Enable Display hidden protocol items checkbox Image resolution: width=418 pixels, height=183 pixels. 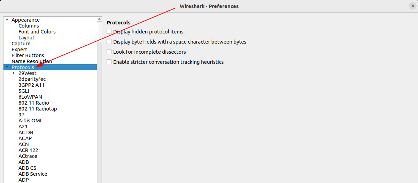coord(109,31)
